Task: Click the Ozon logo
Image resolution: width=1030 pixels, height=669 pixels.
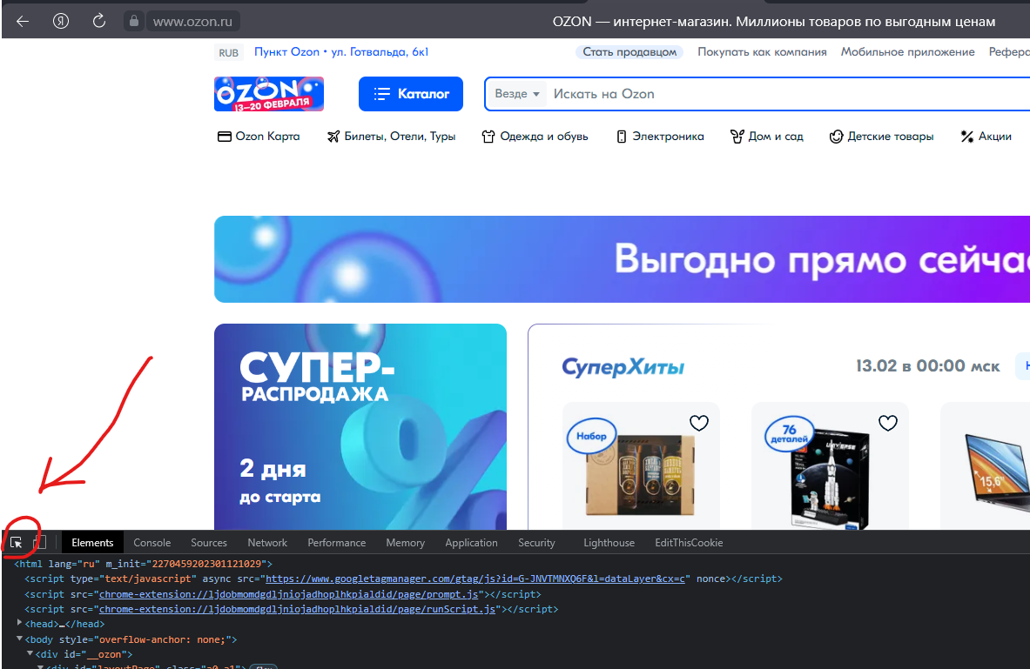Action: [x=269, y=94]
